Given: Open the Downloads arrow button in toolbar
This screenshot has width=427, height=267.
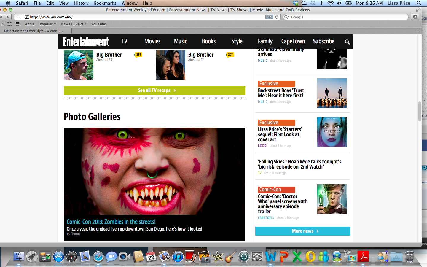Looking at the screenshot, I should pos(415,17).
